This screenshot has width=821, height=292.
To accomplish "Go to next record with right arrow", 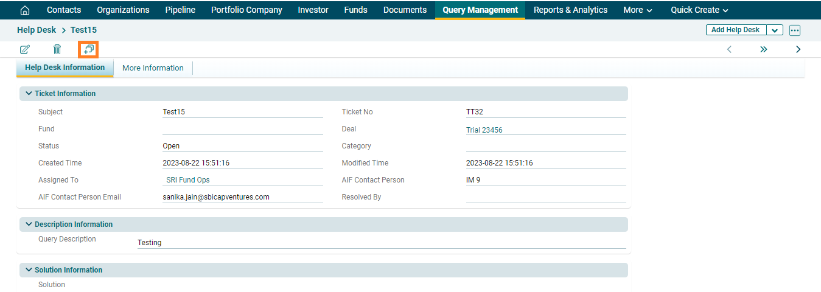I will pos(798,49).
